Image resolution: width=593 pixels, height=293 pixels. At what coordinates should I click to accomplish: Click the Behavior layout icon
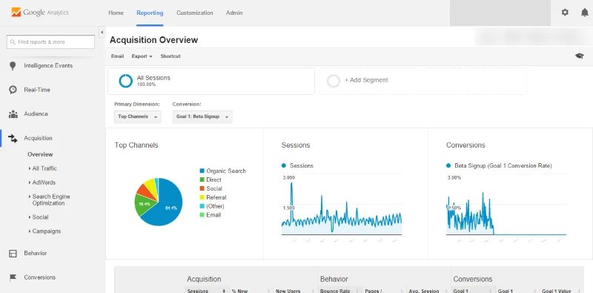(x=13, y=253)
